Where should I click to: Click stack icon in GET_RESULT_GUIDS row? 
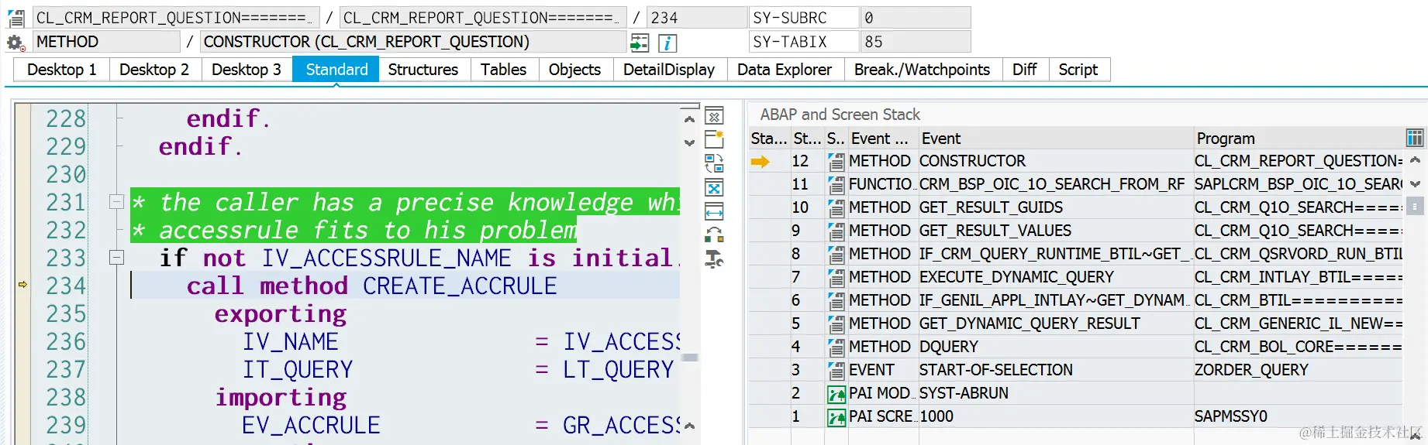[836, 208]
